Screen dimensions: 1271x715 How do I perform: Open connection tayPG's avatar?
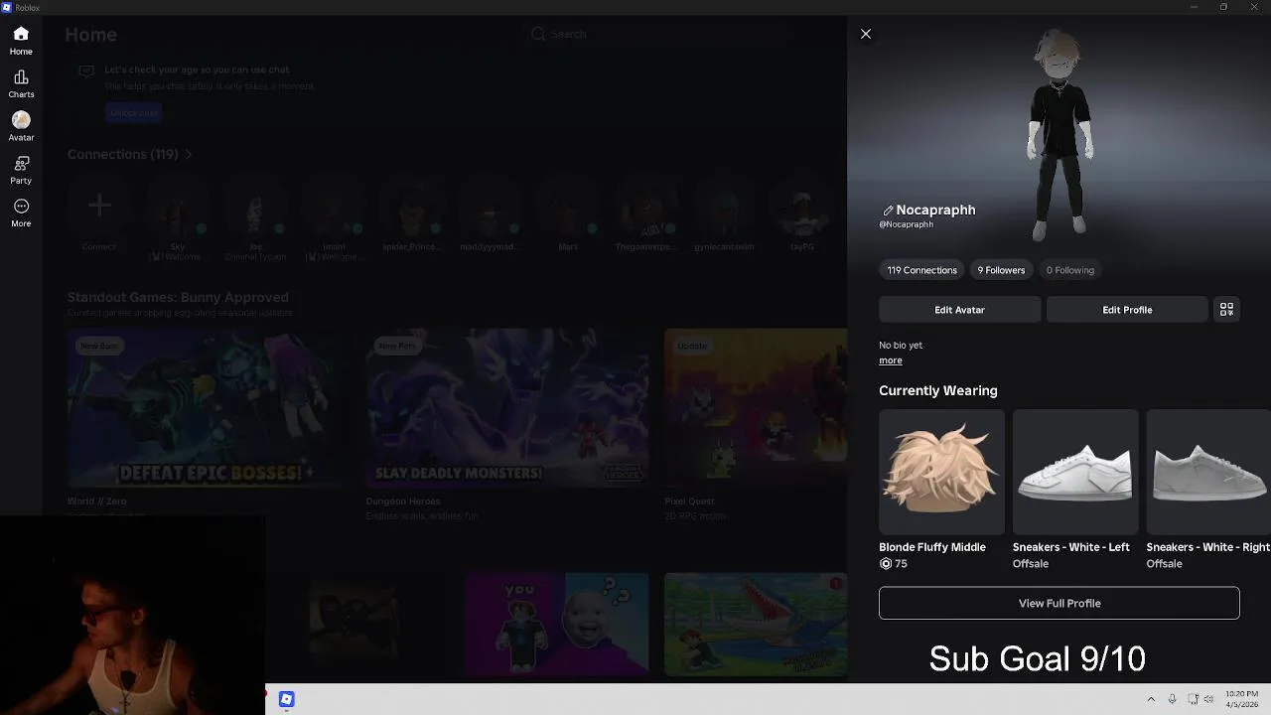click(802, 207)
